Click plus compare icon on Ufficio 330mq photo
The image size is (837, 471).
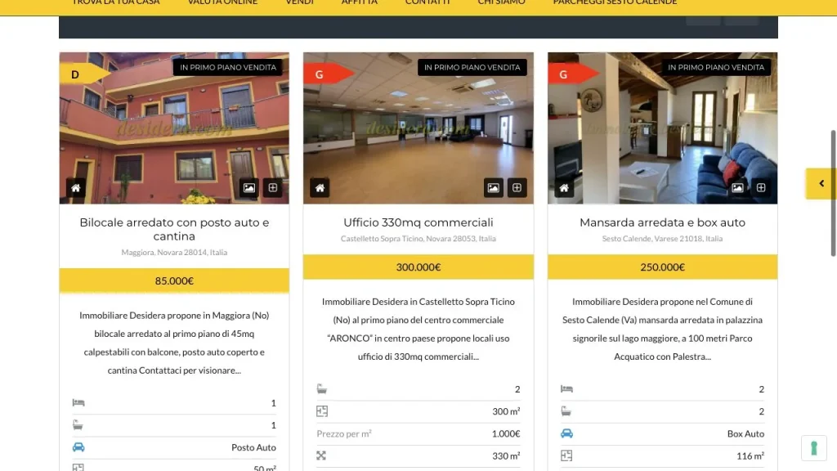click(517, 187)
